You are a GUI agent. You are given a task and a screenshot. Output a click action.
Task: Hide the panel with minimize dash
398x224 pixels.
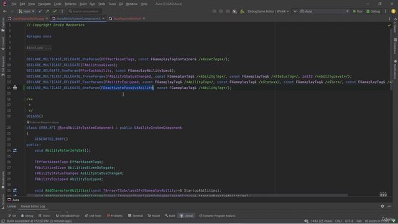389,206
